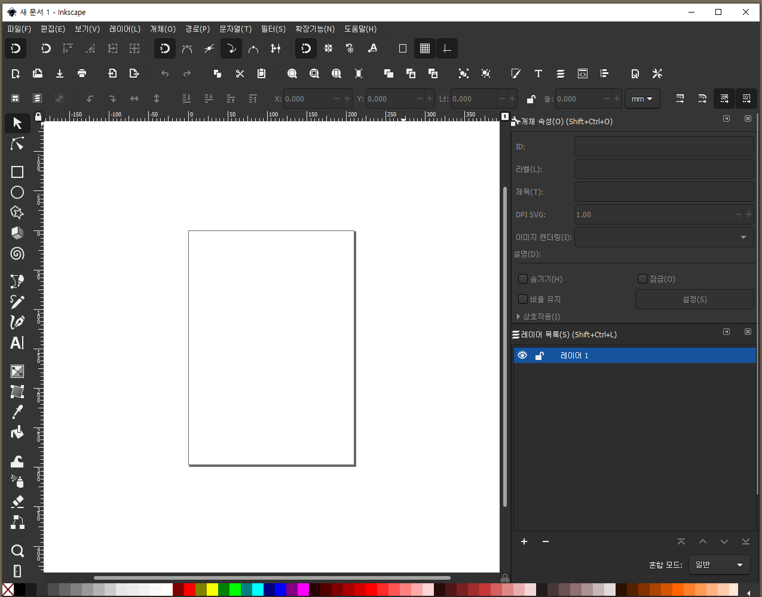Image resolution: width=762 pixels, height=597 pixels.
Task: Open Inkscape preferences wrench icon
Action: point(657,73)
